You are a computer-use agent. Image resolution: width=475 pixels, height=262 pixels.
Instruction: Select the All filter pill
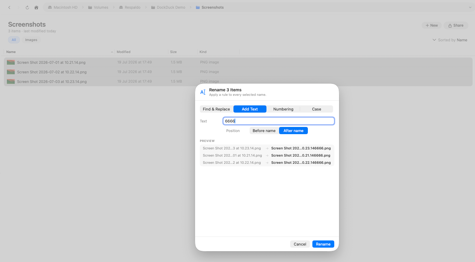tap(14, 40)
